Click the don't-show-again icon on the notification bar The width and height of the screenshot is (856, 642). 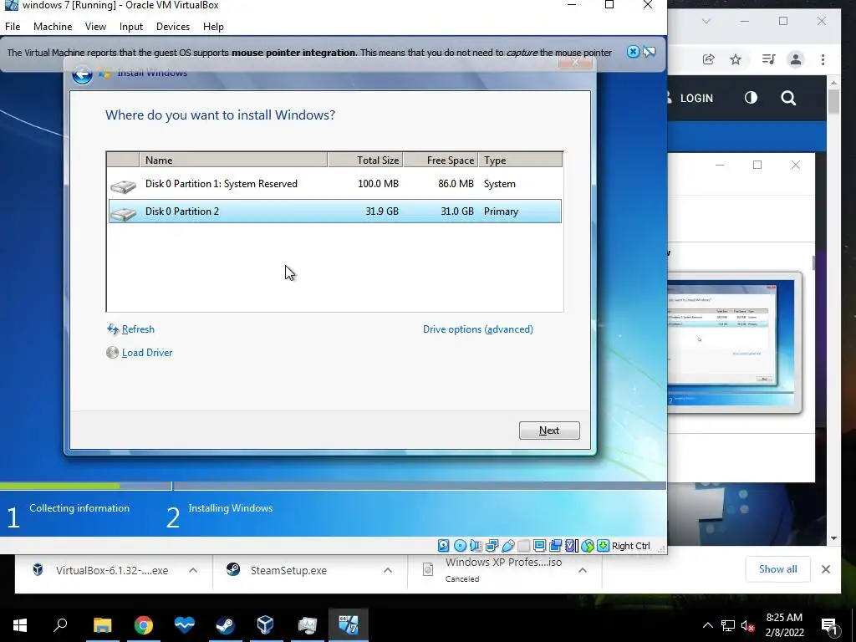(649, 52)
